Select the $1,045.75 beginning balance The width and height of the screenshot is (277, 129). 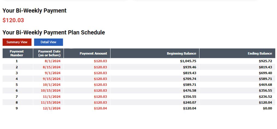coord(188,61)
